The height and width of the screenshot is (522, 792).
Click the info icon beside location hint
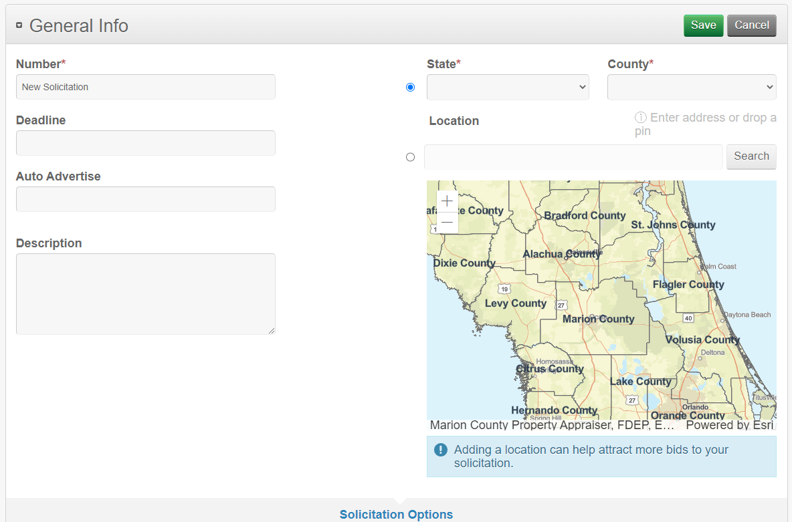640,118
